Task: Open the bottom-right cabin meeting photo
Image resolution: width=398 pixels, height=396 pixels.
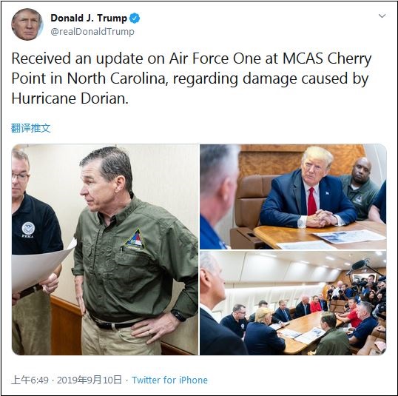Action: (293, 303)
